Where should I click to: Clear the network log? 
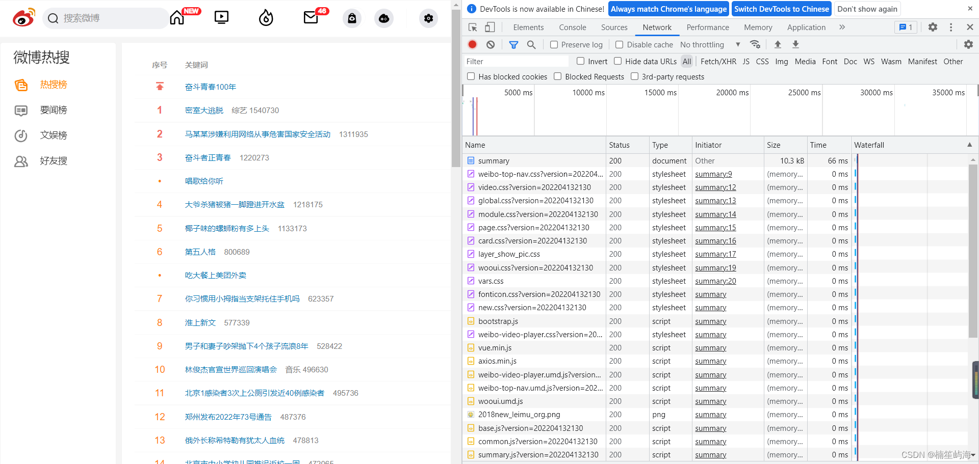(x=491, y=44)
